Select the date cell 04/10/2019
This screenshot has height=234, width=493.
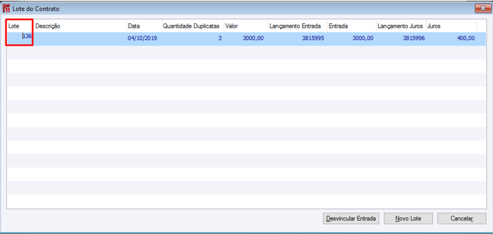coord(144,39)
